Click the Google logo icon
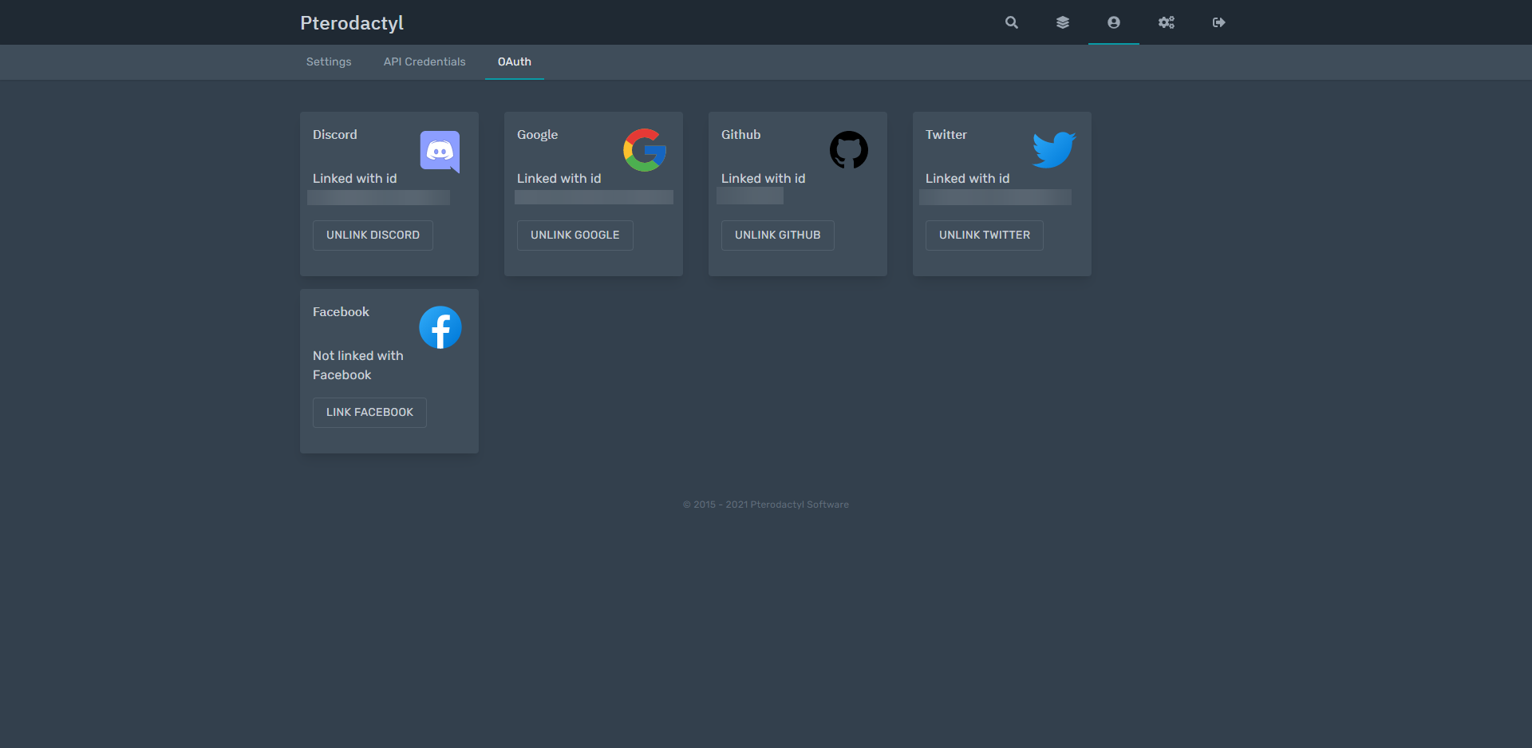This screenshot has width=1532, height=748. coord(644,150)
